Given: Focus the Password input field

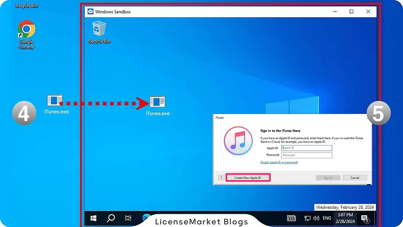Looking at the screenshot, I should (x=307, y=155).
